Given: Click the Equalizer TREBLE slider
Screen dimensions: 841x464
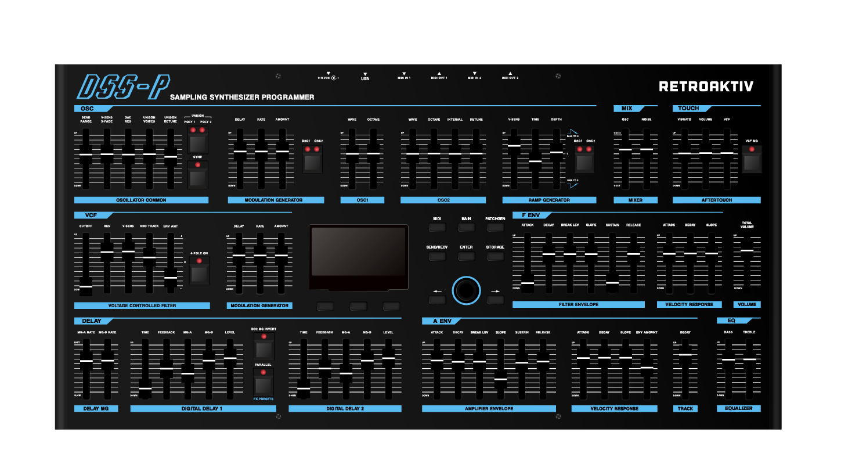Looking at the screenshot, I should tap(749, 369).
